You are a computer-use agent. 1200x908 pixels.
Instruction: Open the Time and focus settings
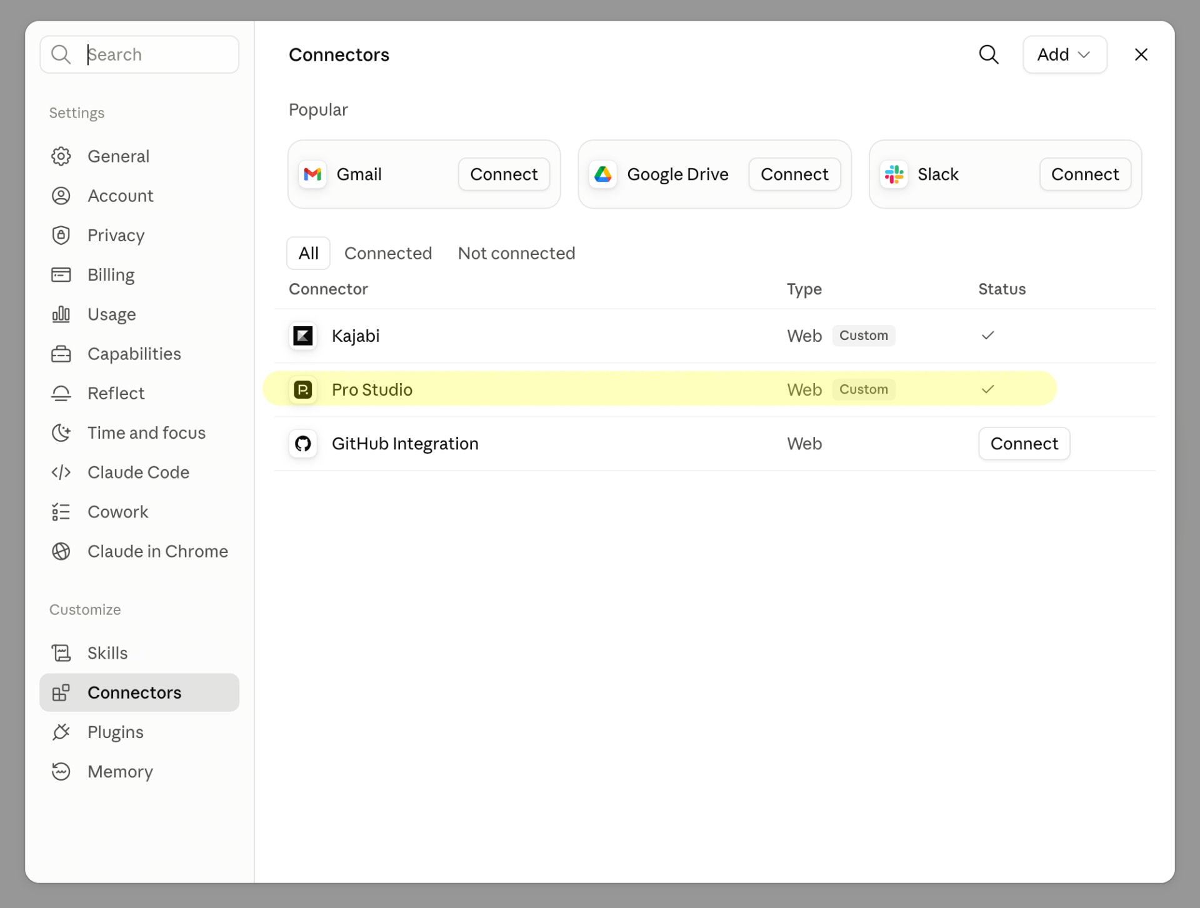(x=139, y=432)
